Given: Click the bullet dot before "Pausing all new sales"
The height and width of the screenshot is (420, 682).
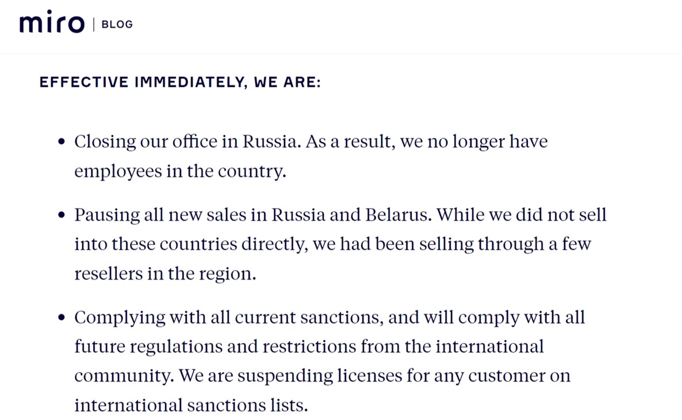Looking at the screenshot, I should point(62,215).
